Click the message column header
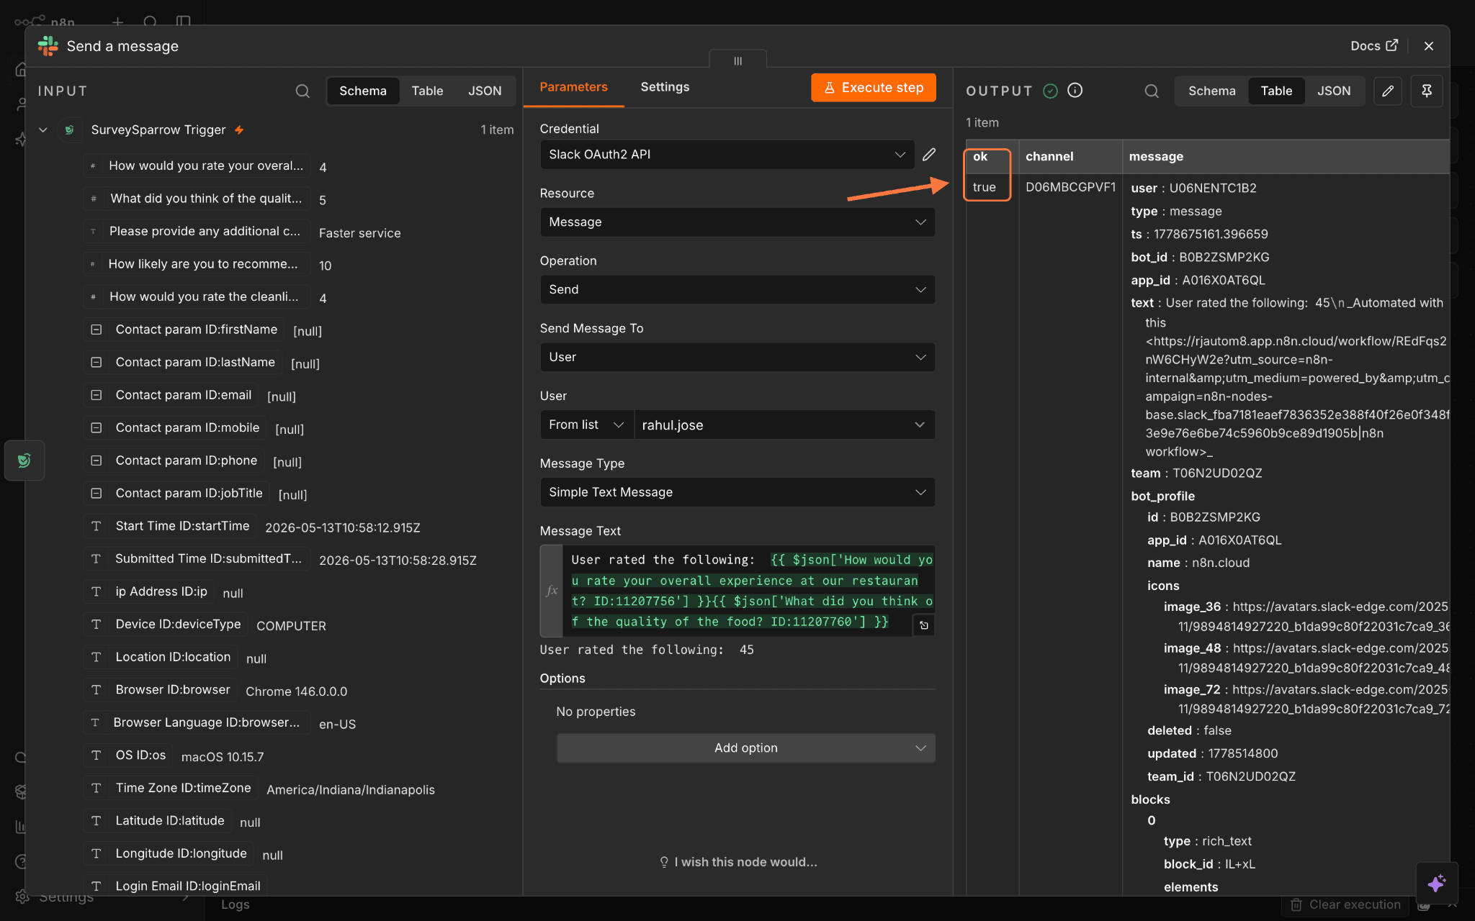This screenshot has height=921, width=1475. (x=1286, y=156)
